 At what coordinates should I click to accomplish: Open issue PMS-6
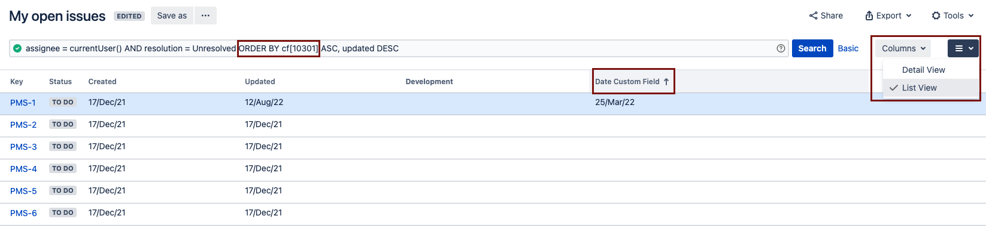[23, 213]
